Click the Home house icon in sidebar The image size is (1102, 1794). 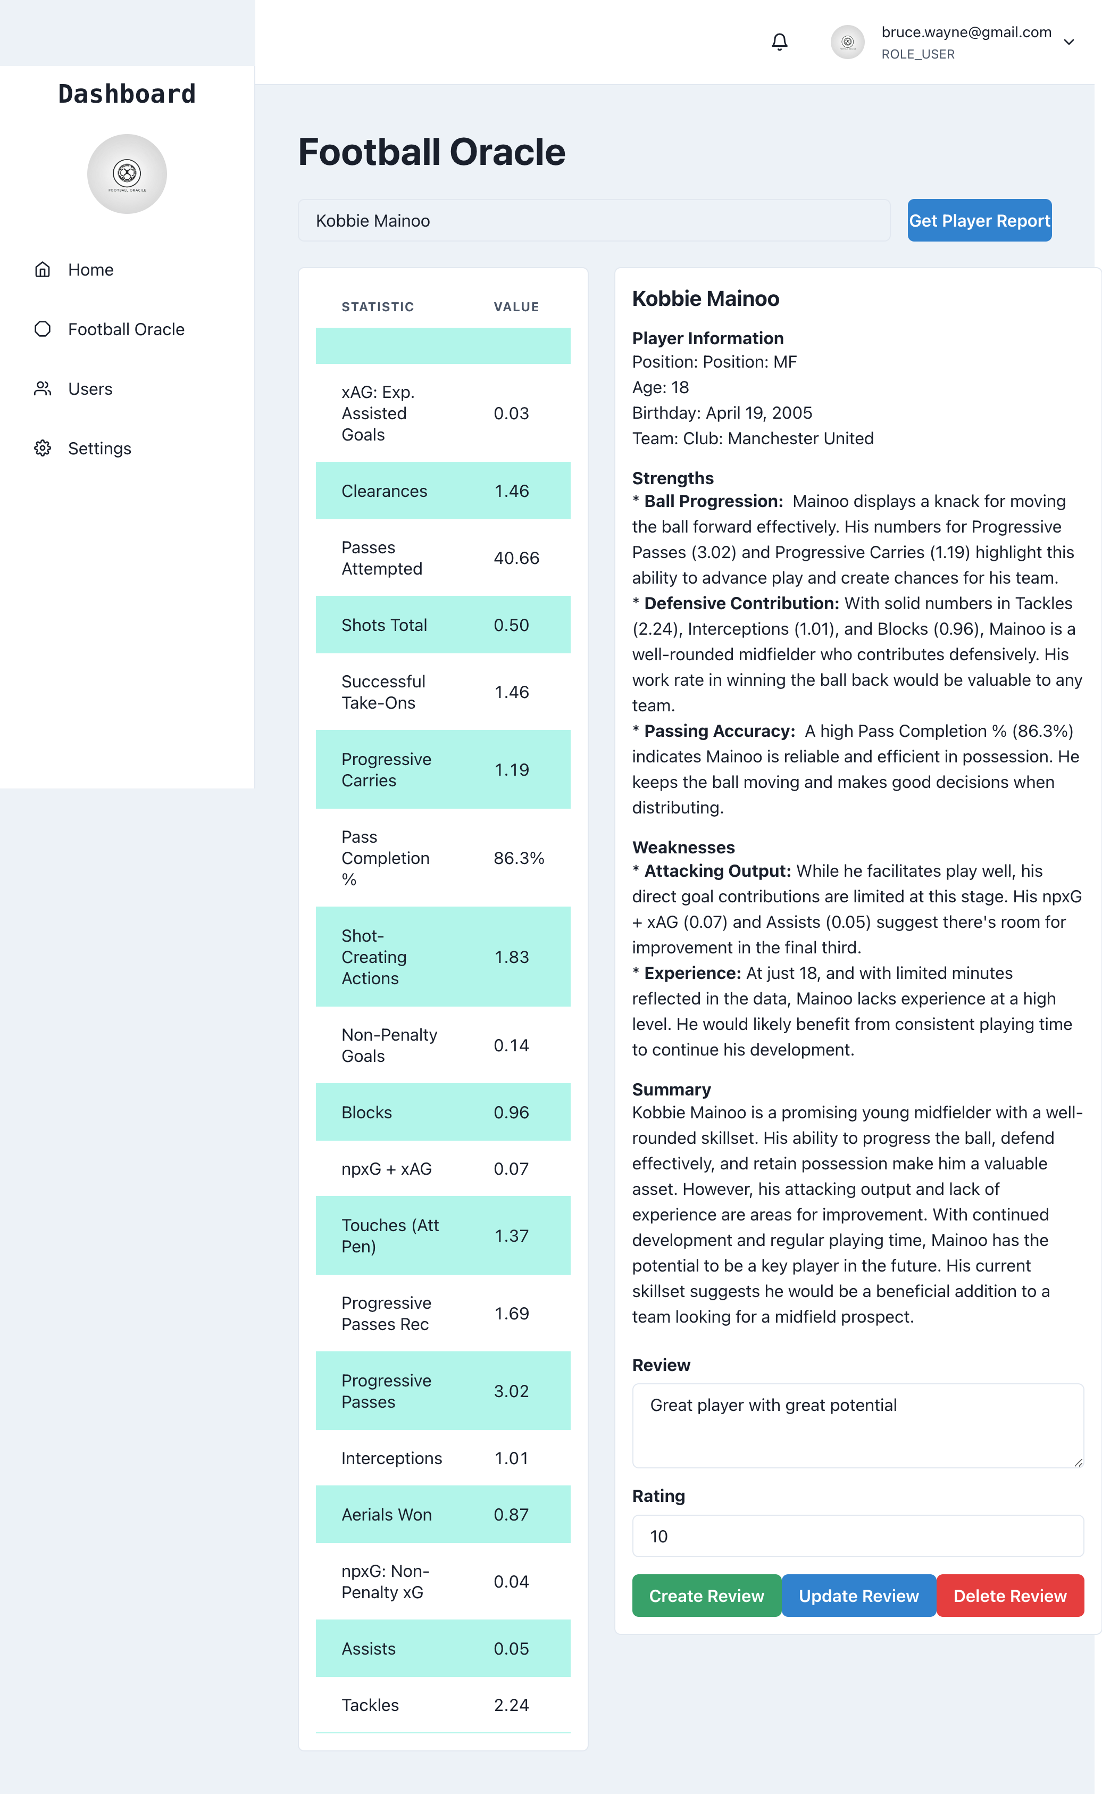(x=42, y=270)
